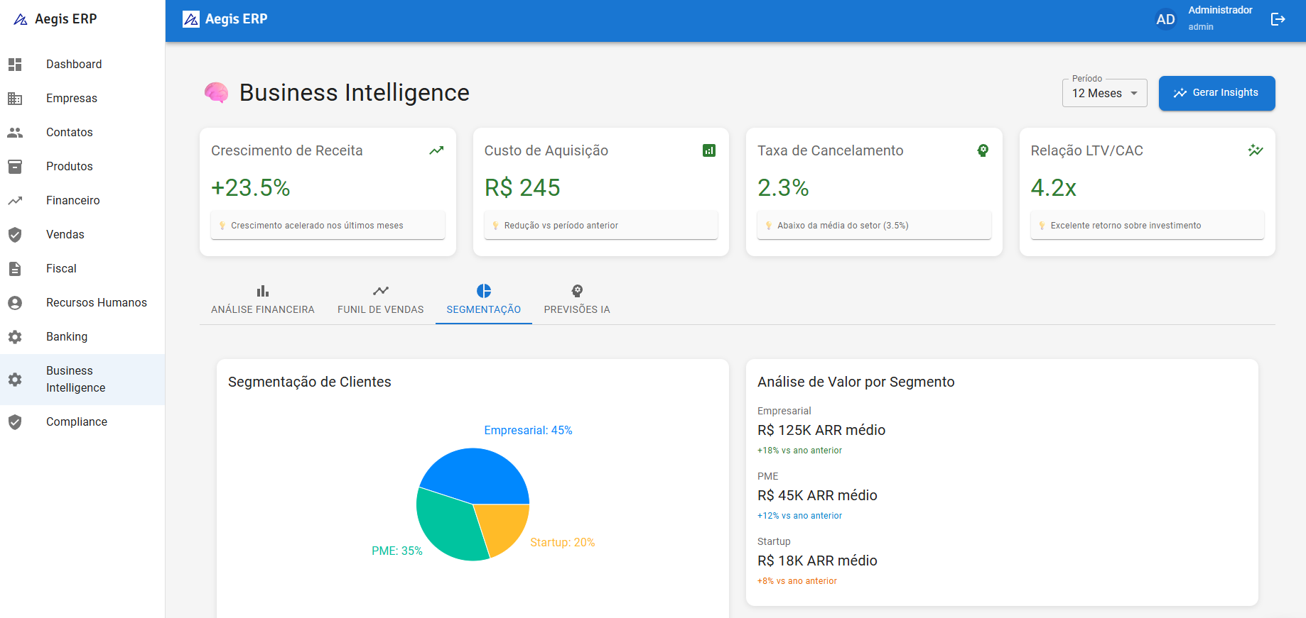Click lightbulb icon in Redução vs período note
Viewport: 1306px width, 618px height.
(495, 226)
